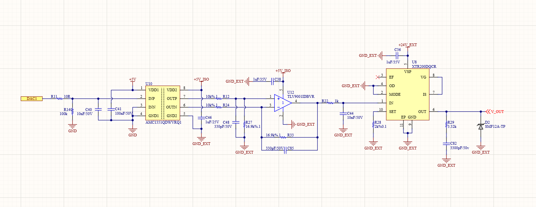Select resistor R140 100k
Image resolution: width=536 pixels, height=207 pixels.
click(72, 111)
